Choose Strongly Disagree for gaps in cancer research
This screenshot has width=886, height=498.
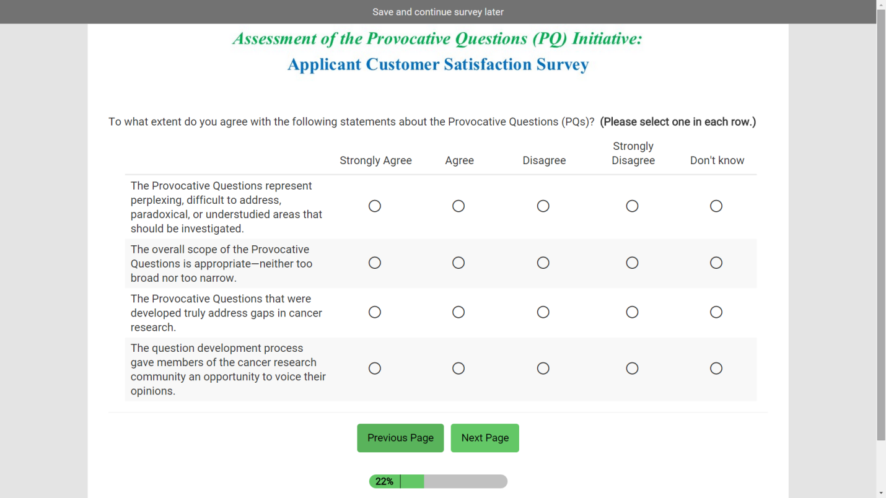(x=632, y=312)
